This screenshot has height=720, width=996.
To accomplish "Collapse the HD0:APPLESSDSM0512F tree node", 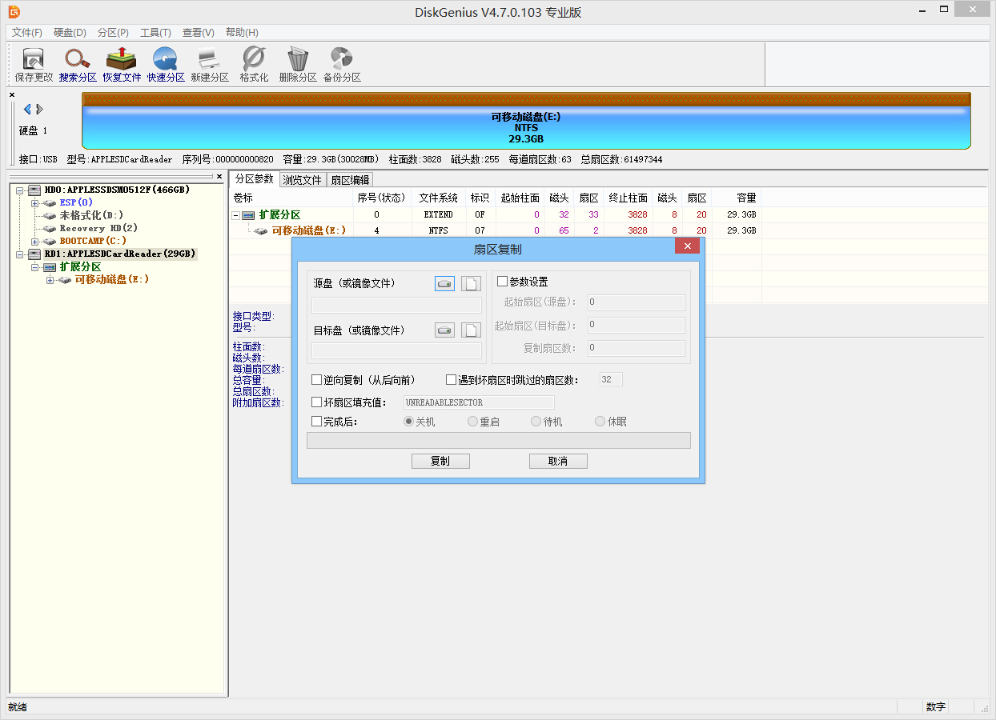I will [19, 190].
